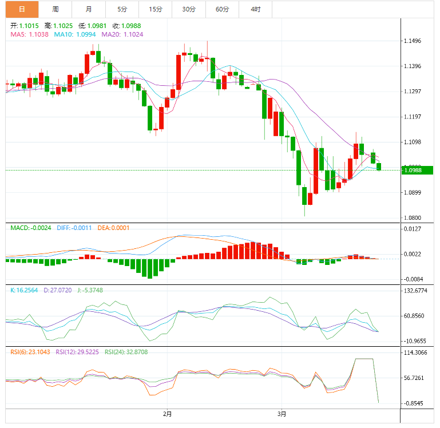This screenshot has width=440, height=428.
Task: Click the 1.1197 price axis label
Action: click(413, 117)
